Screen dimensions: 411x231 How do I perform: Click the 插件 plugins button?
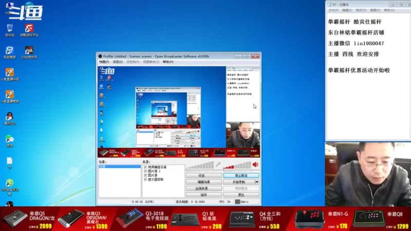(203, 195)
